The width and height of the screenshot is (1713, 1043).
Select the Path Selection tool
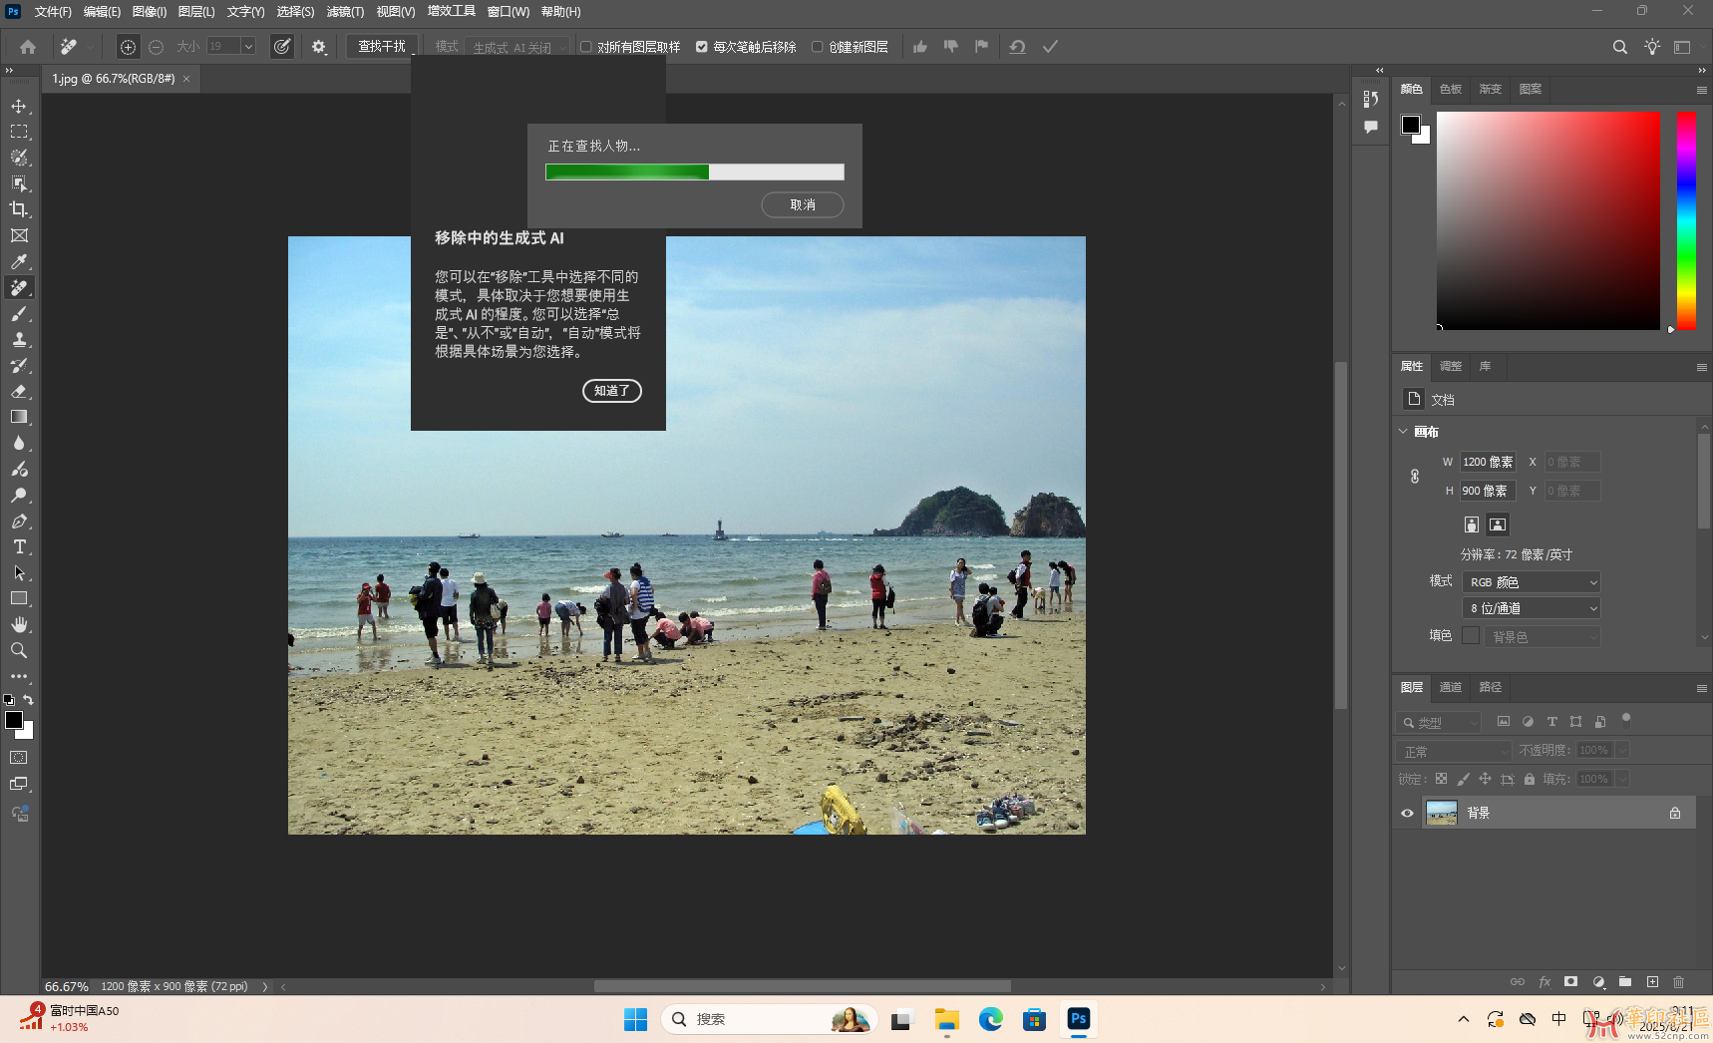pyautogui.click(x=19, y=572)
